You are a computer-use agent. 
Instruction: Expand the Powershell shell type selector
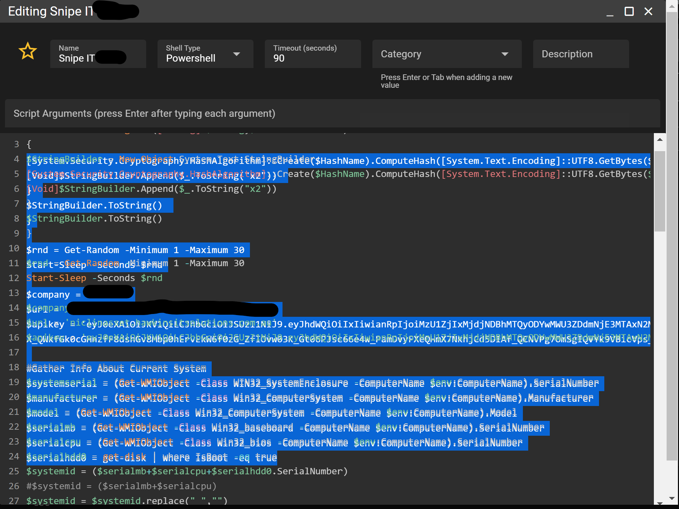(x=237, y=54)
